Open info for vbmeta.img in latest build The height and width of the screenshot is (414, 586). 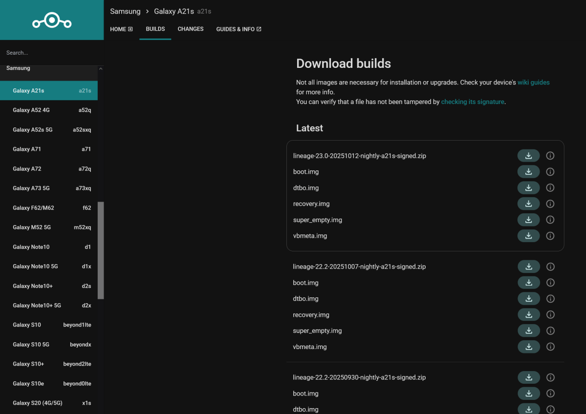(550, 236)
